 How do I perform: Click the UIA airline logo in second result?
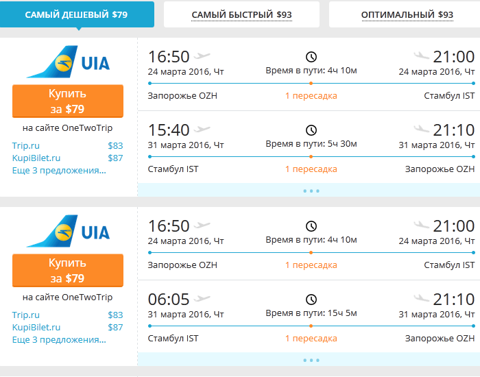pyautogui.click(x=67, y=232)
